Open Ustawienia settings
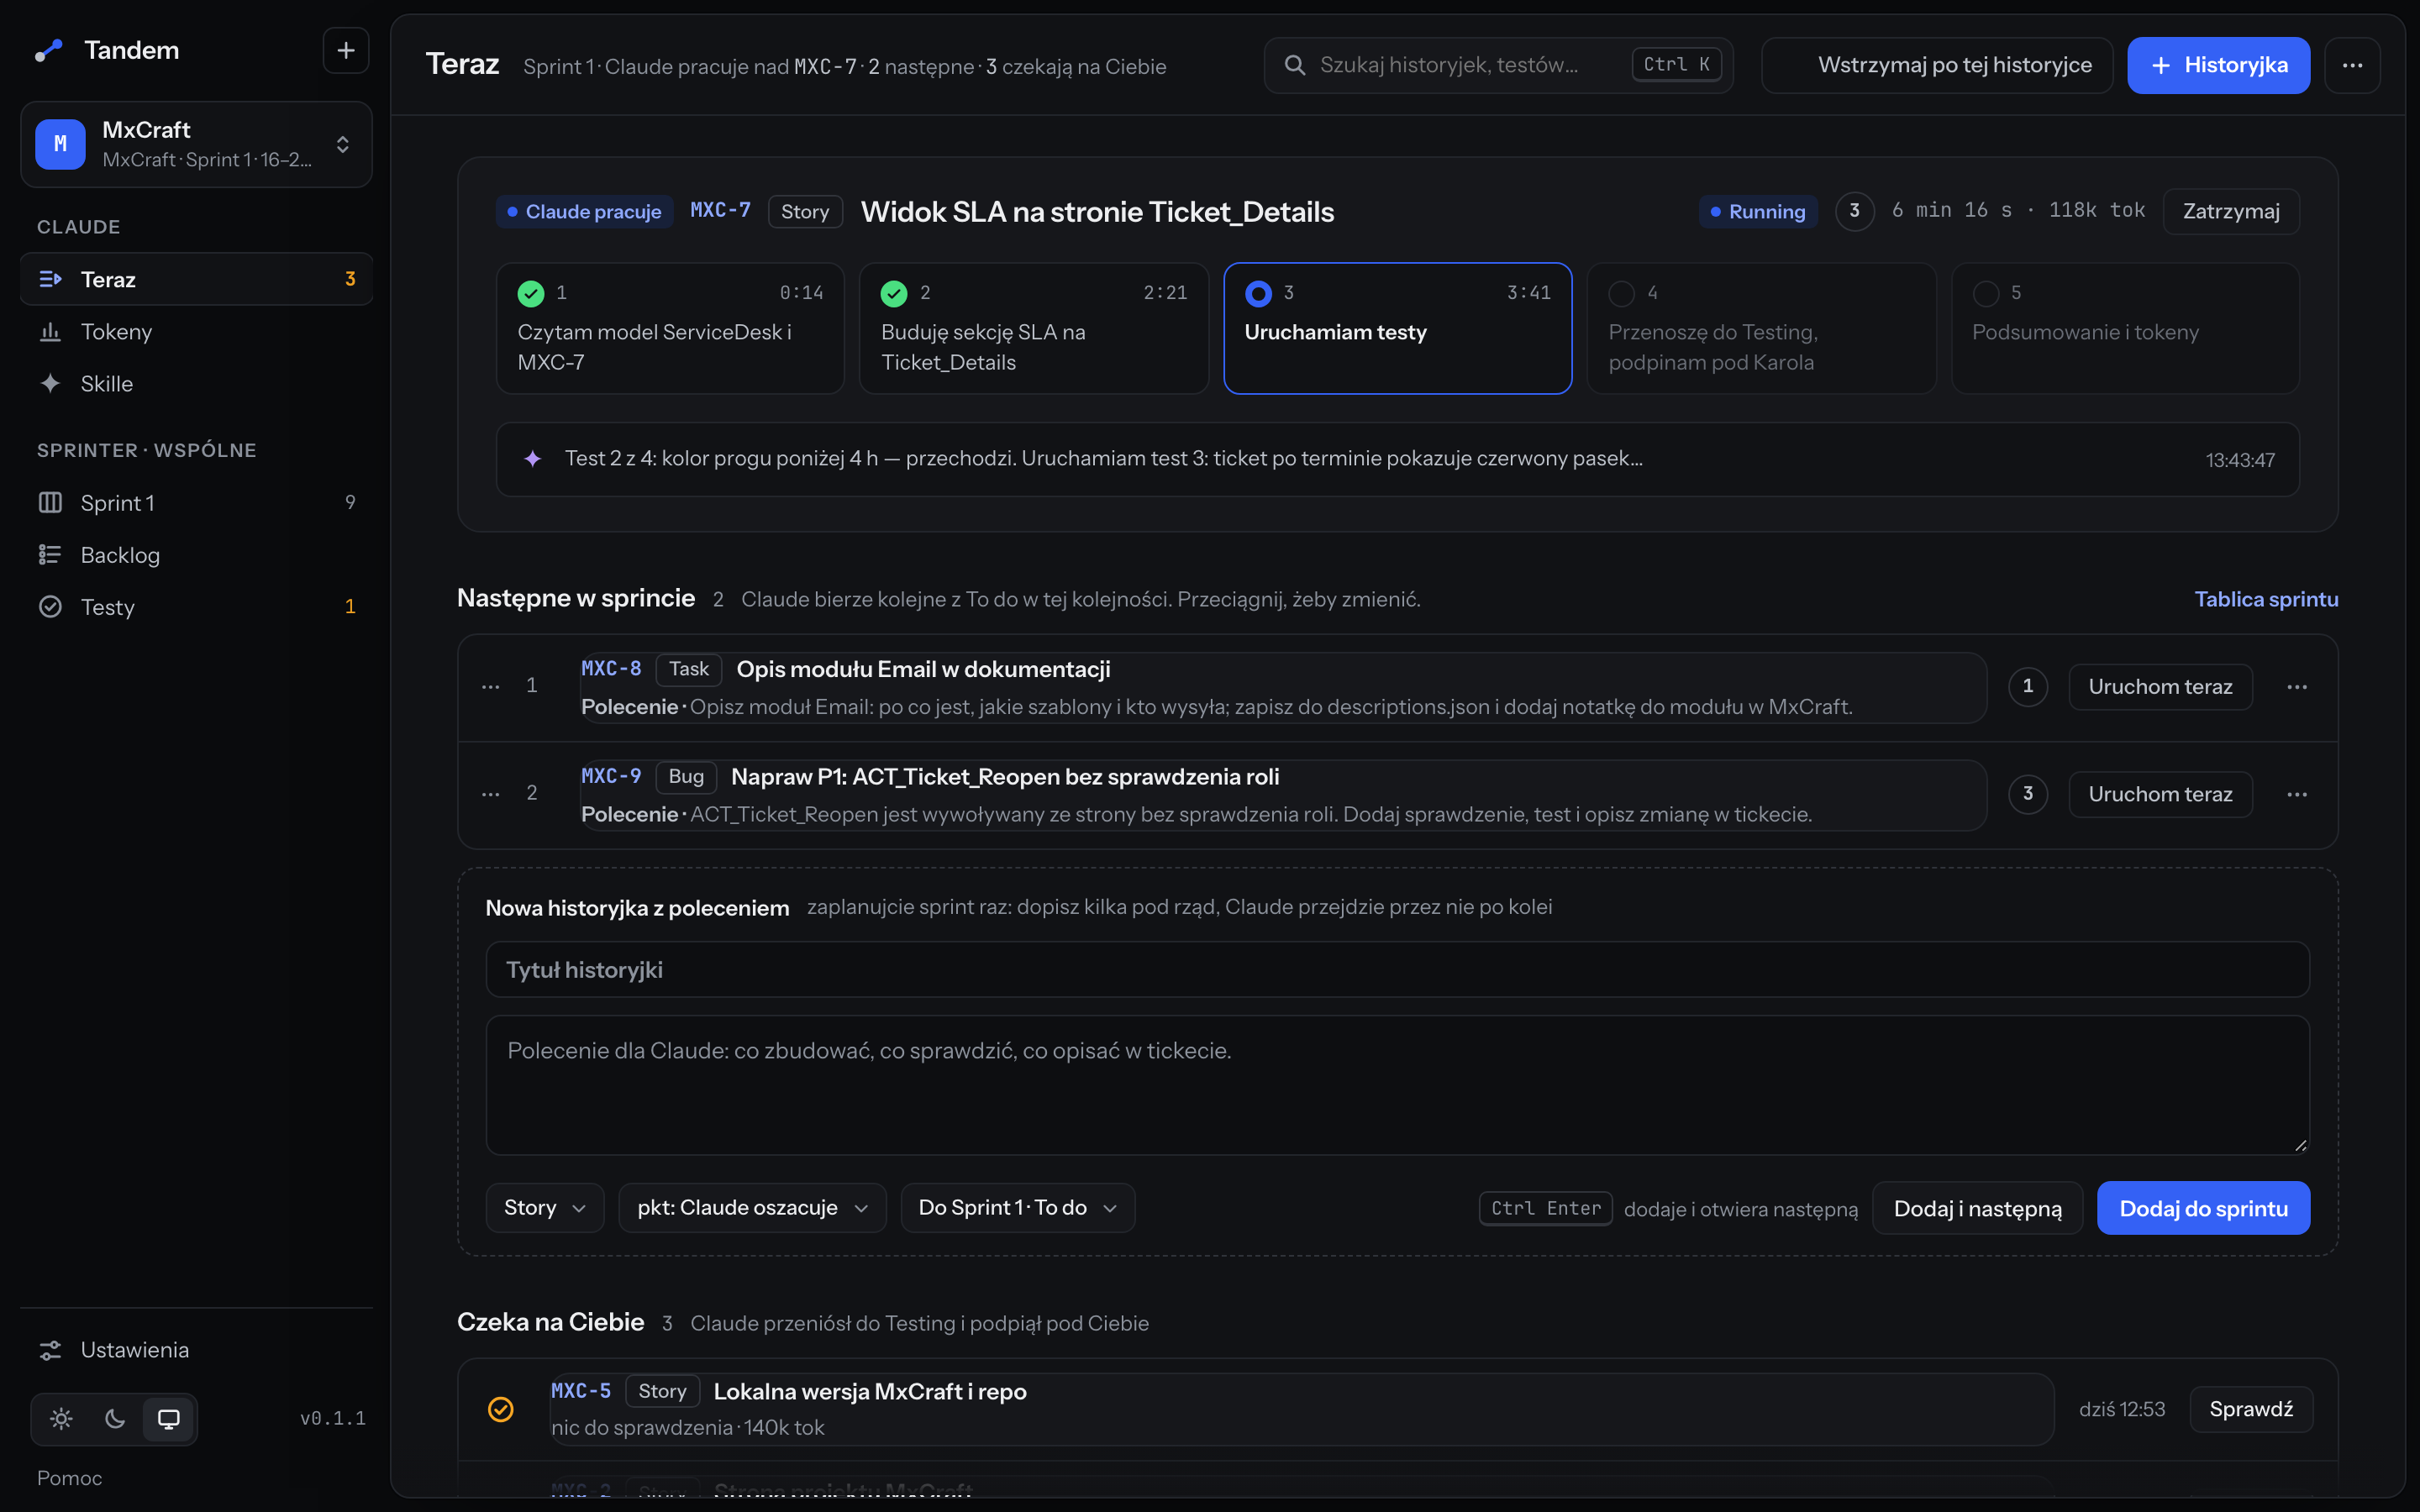 pyautogui.click(x=196, y=1349)
